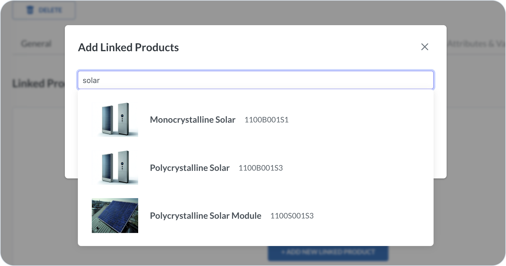Select the Monocrystalline Solar product thumbnail
This screenshot has width=506, height=266.
pos(115,119)
